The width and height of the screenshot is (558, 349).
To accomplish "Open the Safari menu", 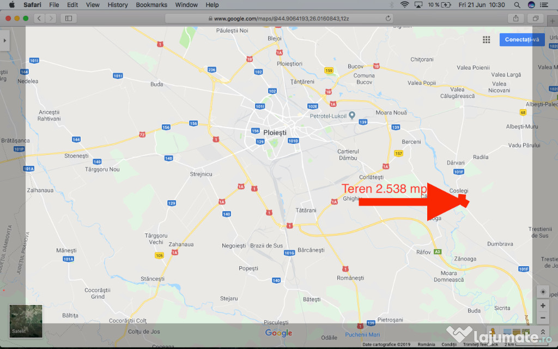I will (32, 4).
